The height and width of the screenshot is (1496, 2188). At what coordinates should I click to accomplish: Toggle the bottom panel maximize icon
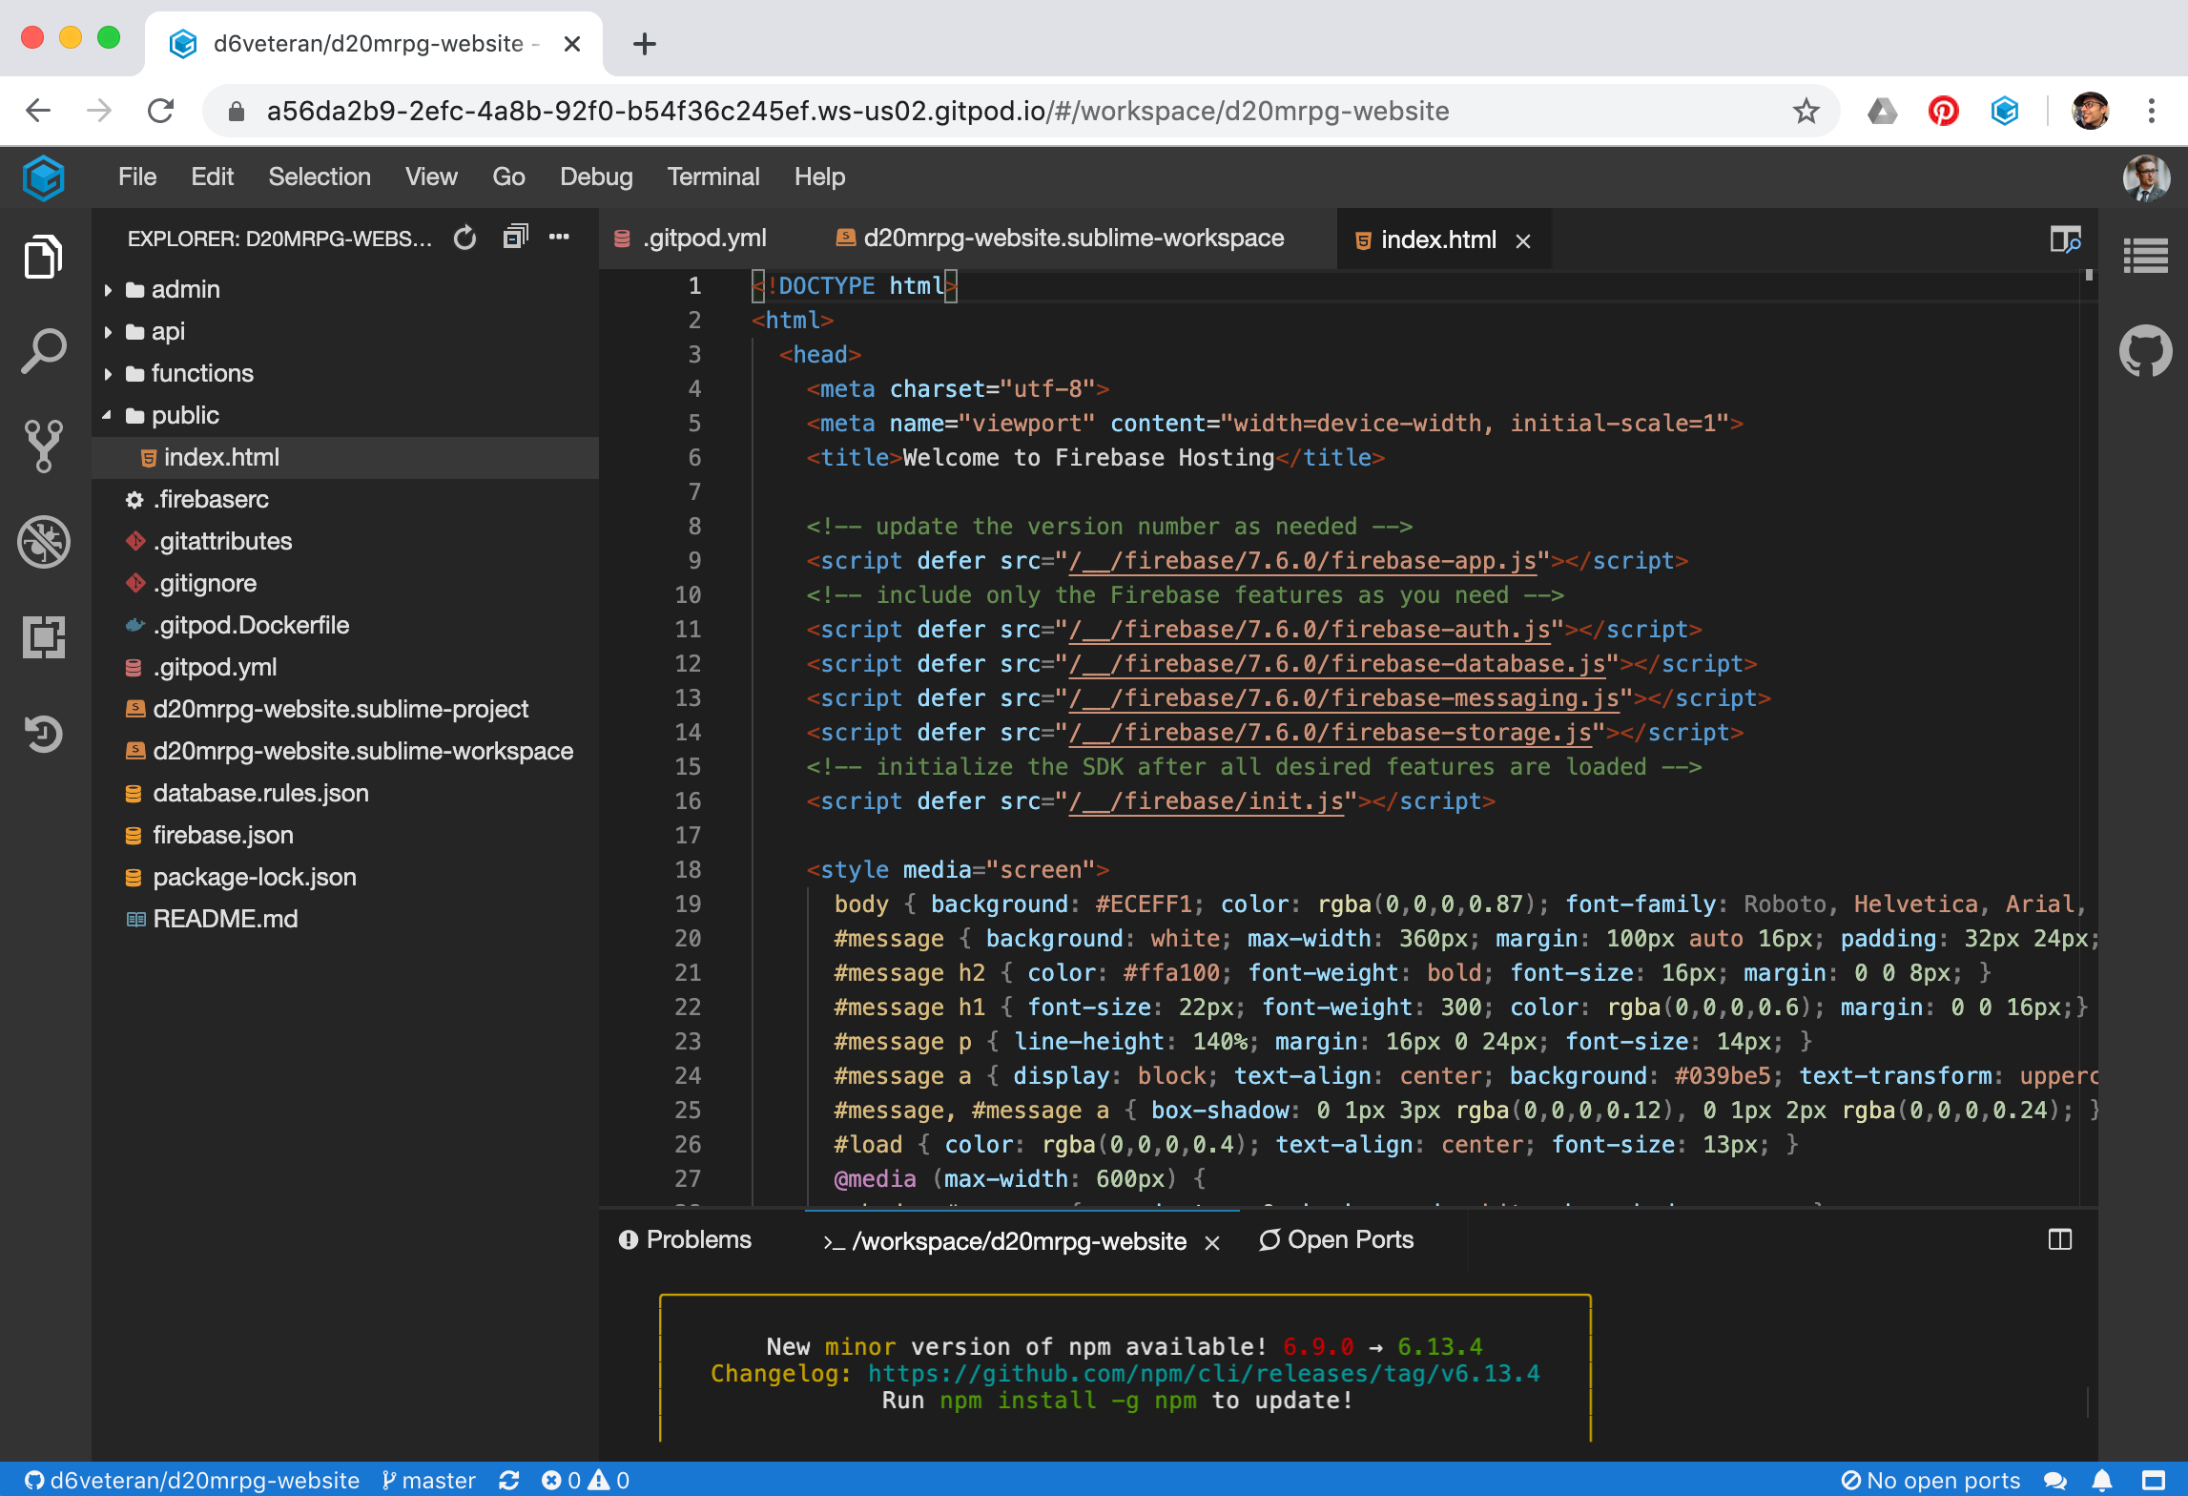tap(2060, 1239)
